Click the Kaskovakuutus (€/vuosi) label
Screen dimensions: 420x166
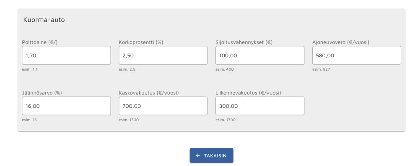point(149,93)
